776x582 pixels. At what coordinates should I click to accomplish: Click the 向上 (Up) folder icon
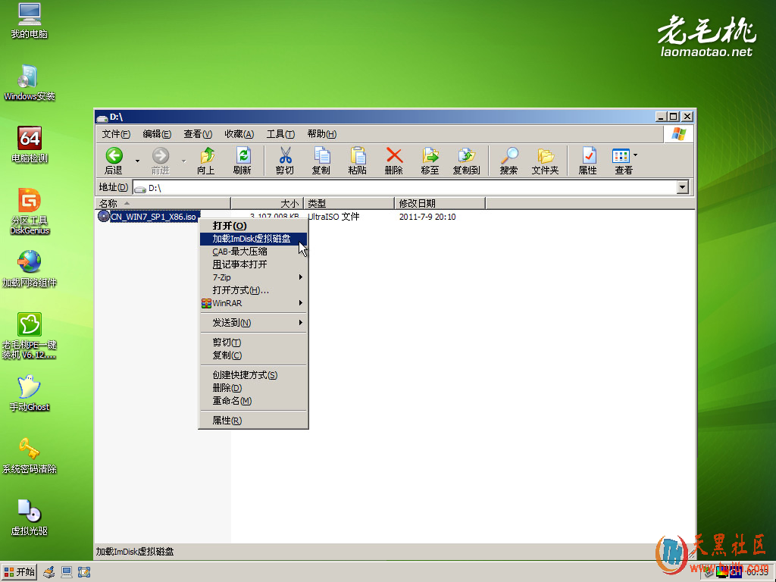(x=206, y=156)
